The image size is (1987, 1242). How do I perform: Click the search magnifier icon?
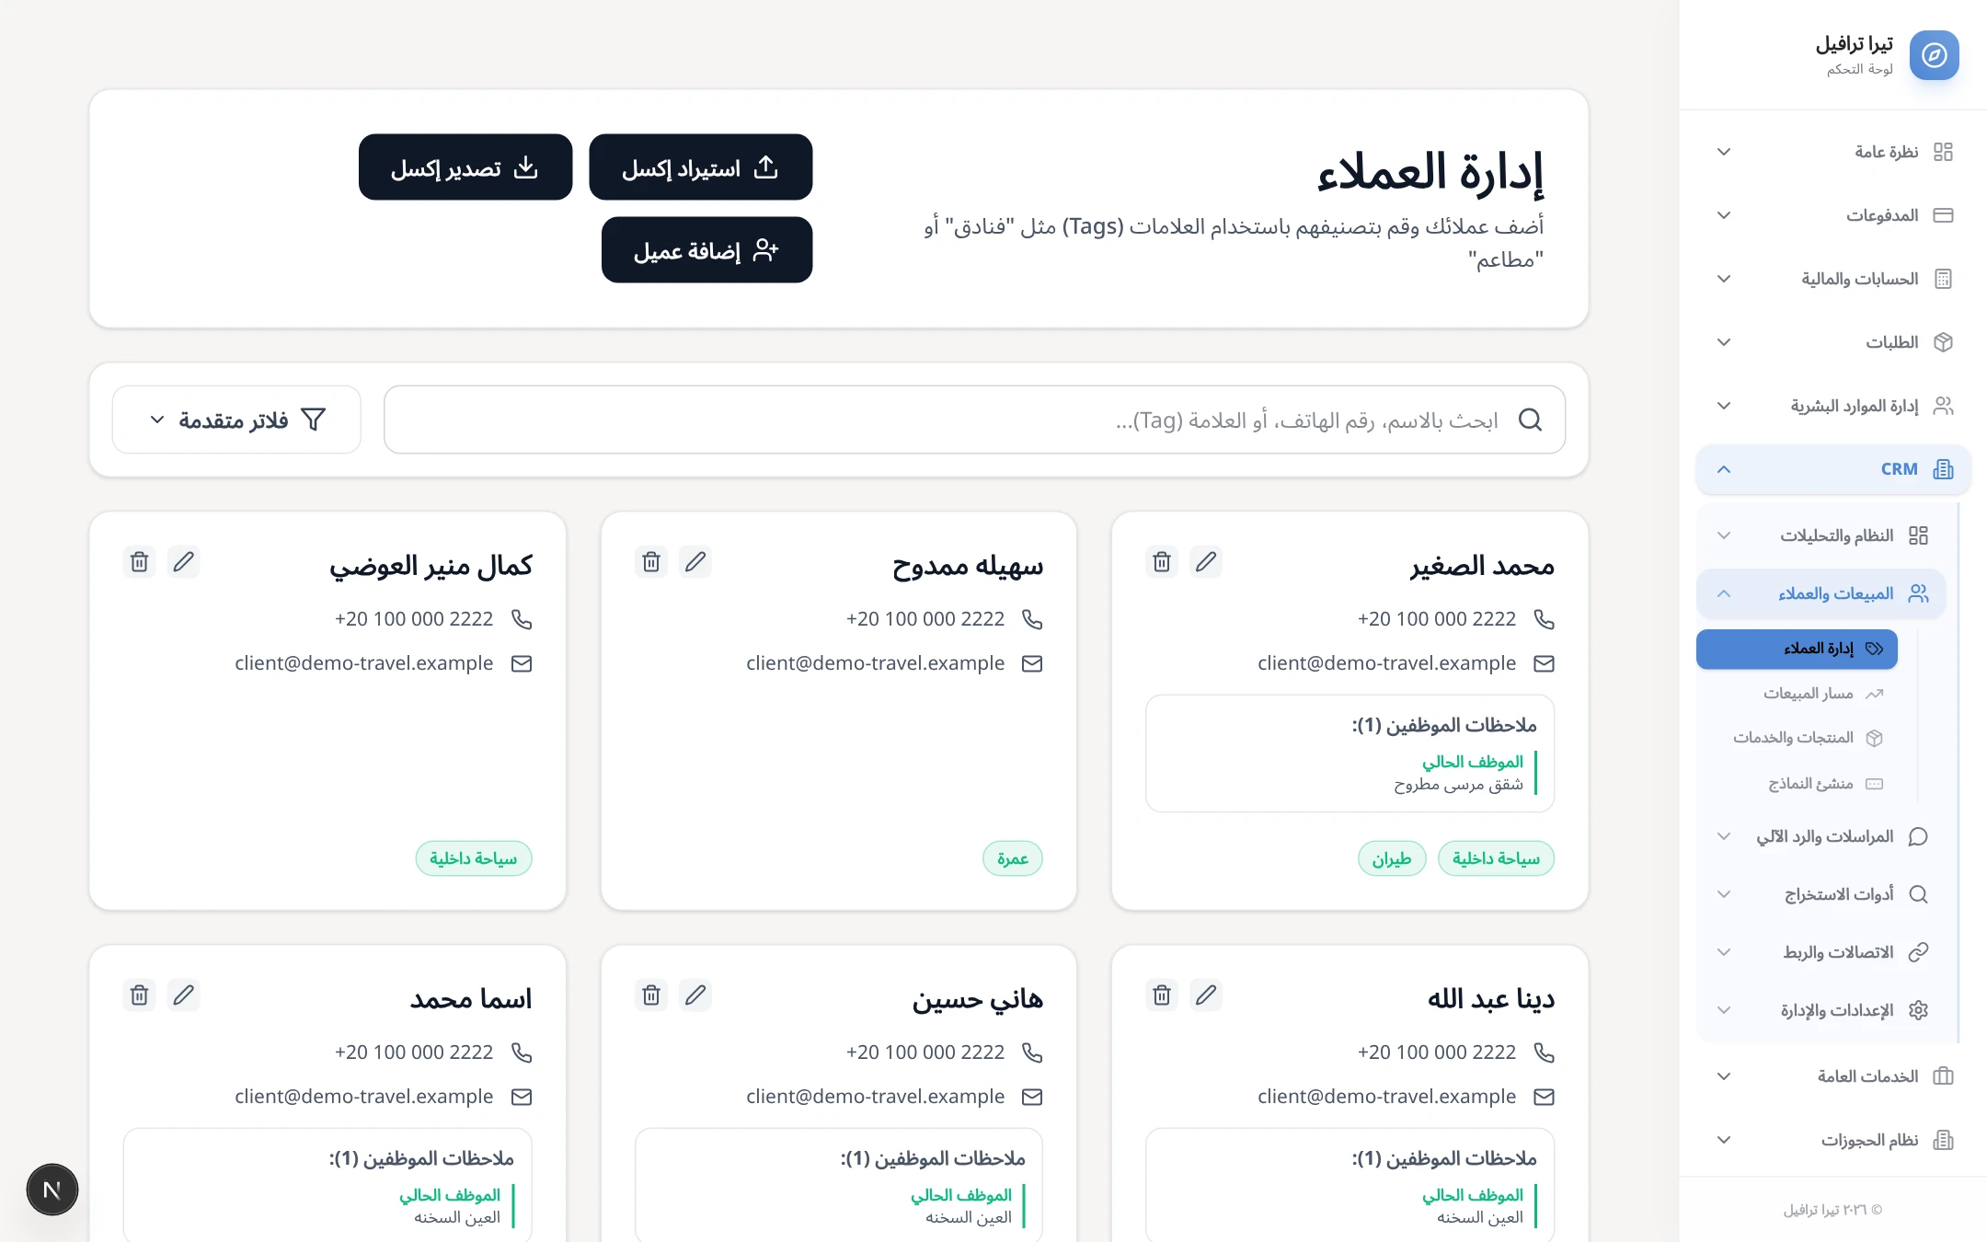(1530, 420)
